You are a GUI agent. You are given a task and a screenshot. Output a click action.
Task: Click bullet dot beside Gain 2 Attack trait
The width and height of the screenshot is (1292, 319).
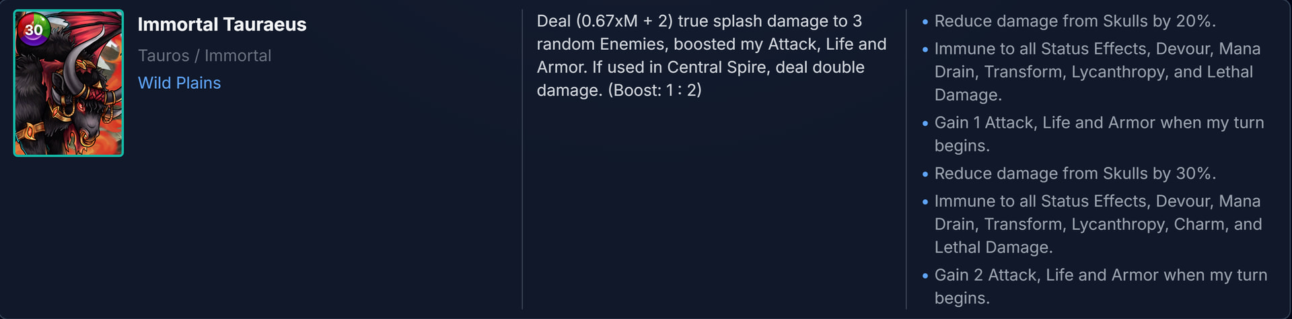tap(925, 276)
